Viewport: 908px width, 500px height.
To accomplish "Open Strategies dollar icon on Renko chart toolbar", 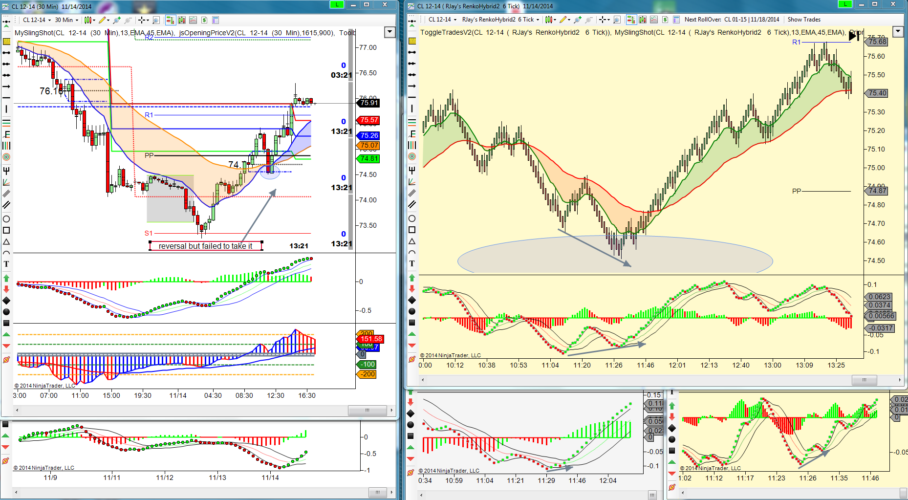I will pyautogui.click(x=665, y=20).
